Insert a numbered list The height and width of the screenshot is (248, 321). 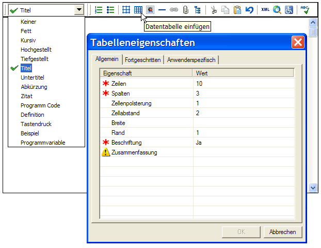[99, 10]
